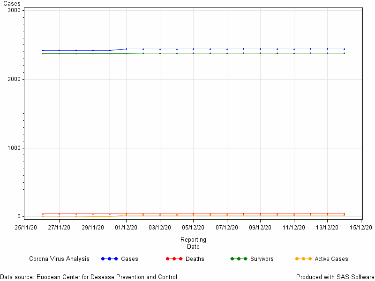Select the Deaths legend label
Image resolution: width=375 pixels, height=281 pixels.
(195, 259)
